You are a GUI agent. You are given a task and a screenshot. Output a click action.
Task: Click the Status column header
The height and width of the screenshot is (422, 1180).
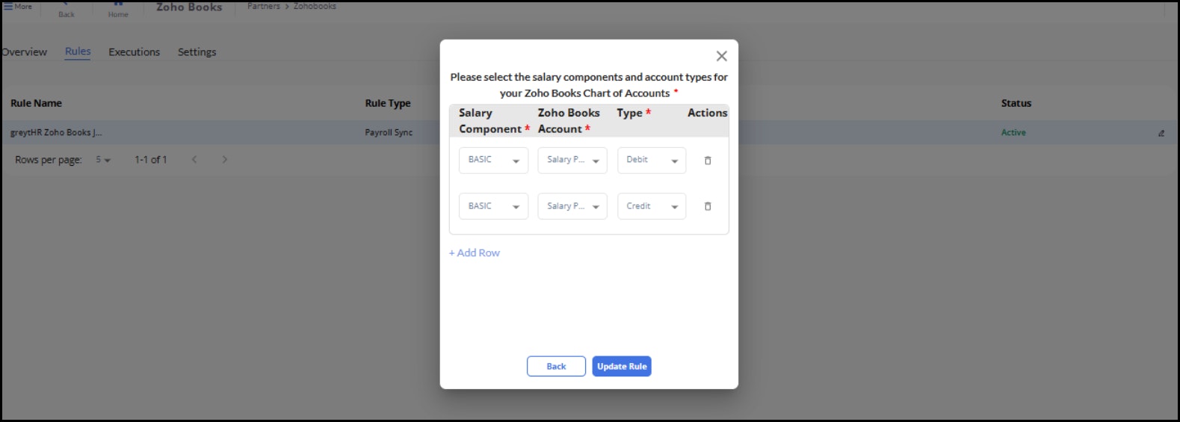tap(1016, 104)
